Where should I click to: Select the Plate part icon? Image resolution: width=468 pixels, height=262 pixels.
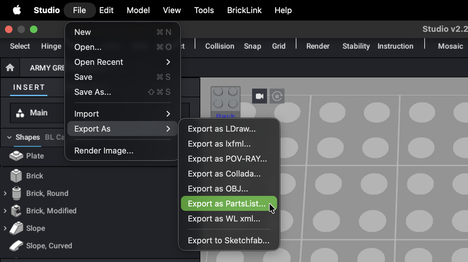coord(16,156)
